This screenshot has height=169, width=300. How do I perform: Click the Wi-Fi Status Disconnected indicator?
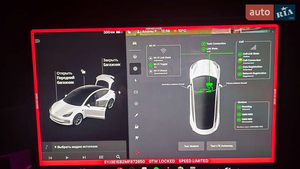(151, 71)
